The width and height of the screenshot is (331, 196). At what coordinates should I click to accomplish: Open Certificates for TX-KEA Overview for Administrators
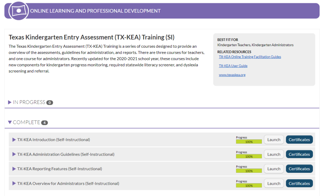(x=299, y=183)
